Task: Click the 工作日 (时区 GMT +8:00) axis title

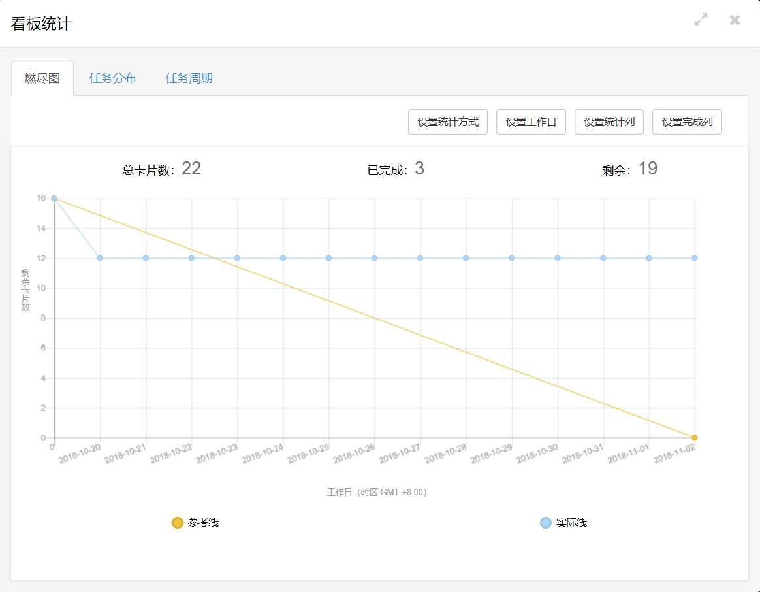Action: point(377,492)
